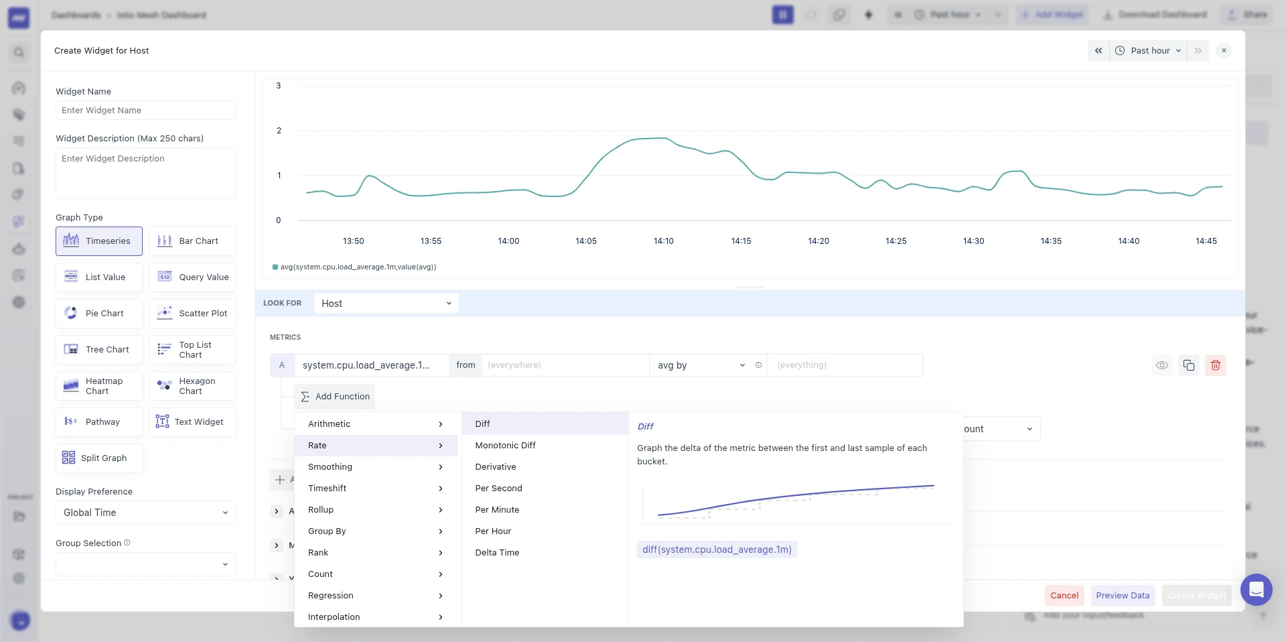Select the Monotonic Diff function
The height and width of the screenshot is (642, 1286).
[x=545, y=446]
